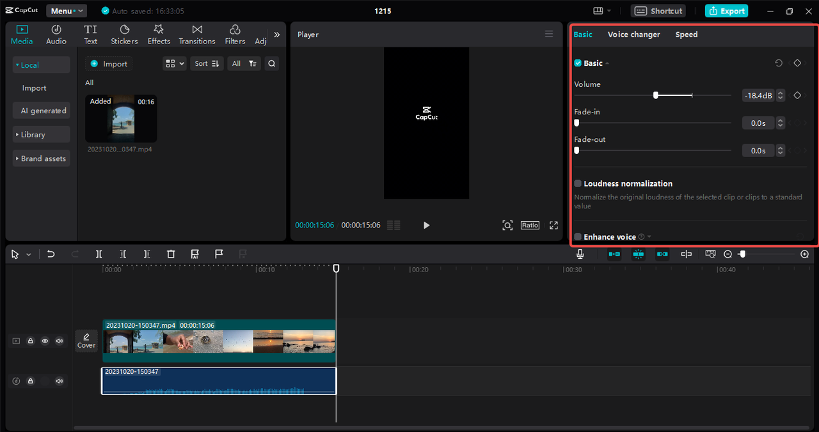Open the Player panel hamburger menu
This screenshot has width=819, height=432.
pyautogui.click(x=549, y=34)
